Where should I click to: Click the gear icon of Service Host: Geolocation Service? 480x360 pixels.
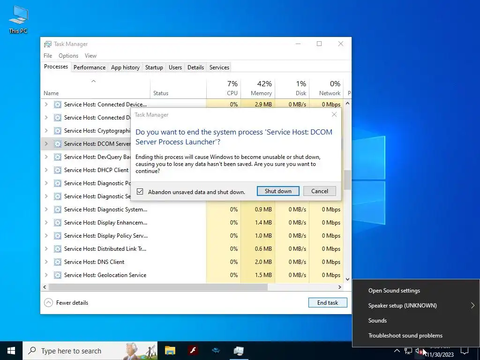point(57,275)
